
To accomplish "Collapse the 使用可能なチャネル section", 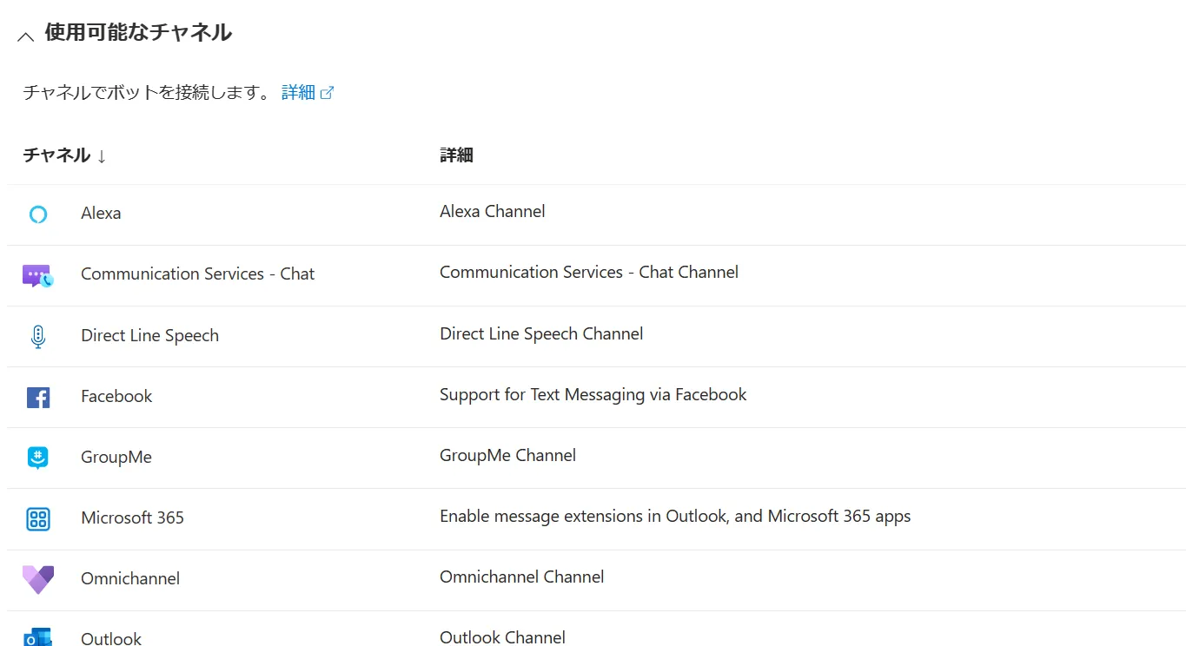I will pos(26,36).
